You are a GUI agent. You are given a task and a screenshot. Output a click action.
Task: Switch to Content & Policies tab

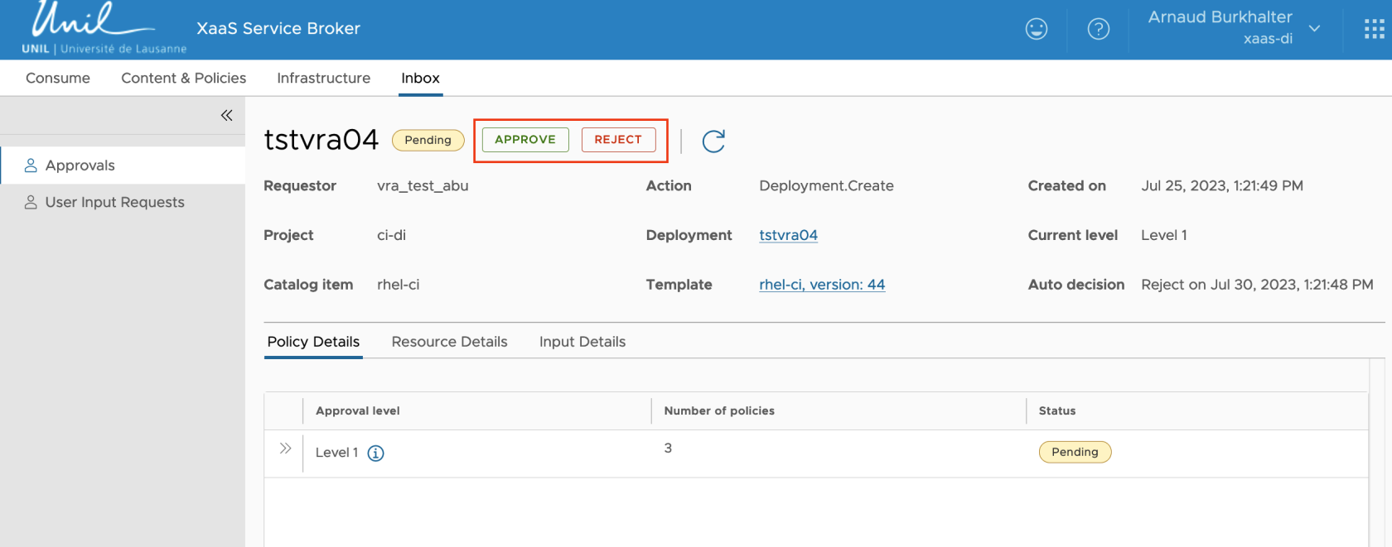coord(183,78)
